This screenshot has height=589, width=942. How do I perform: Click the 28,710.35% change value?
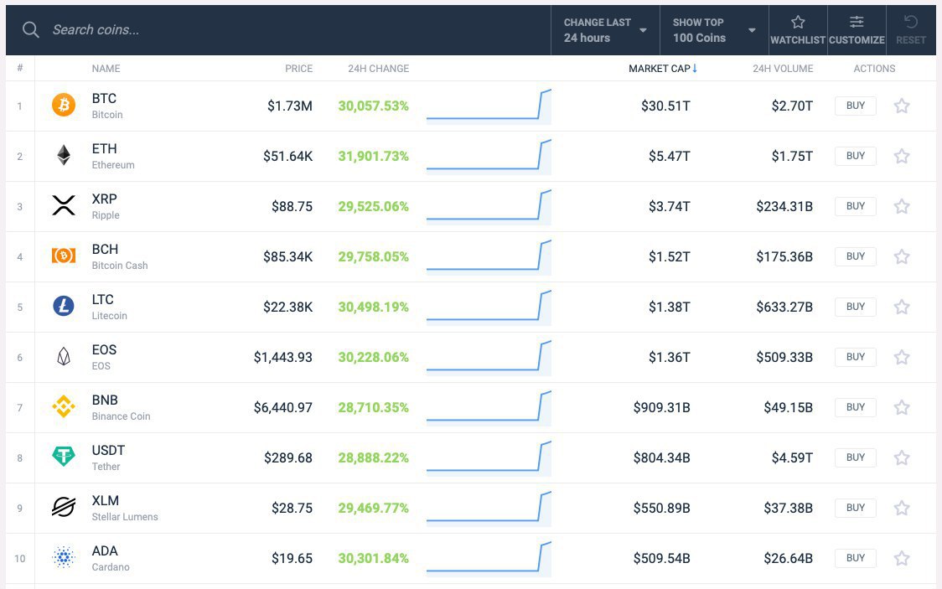click(373, 408)
